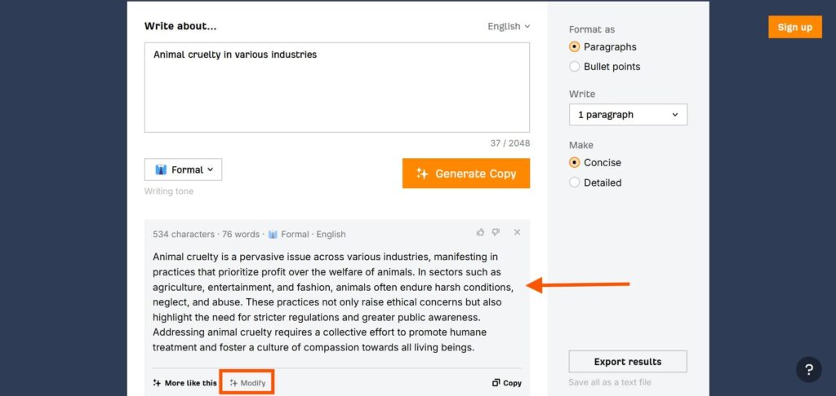
Task: Click the Copy icon below result
Action: coord(496,383)
